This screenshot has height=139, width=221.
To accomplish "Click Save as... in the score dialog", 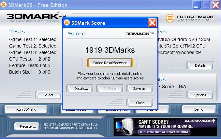I will point(141,89).
